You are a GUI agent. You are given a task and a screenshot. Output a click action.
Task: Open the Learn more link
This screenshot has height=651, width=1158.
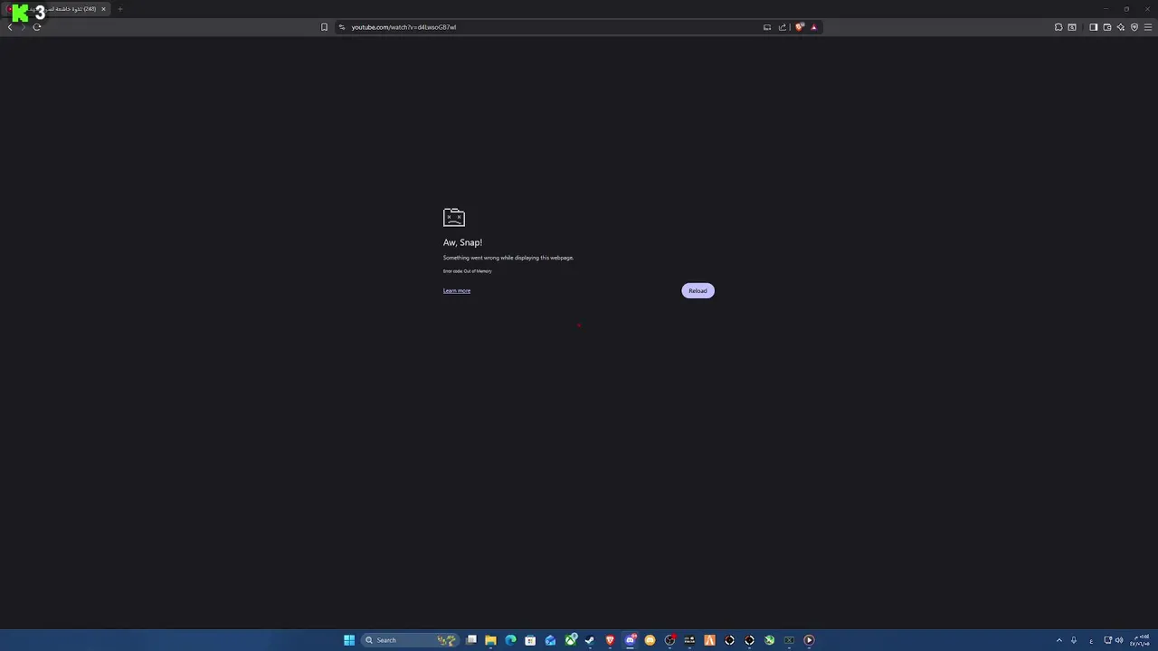pyautogui.click(x=457, y=290)
